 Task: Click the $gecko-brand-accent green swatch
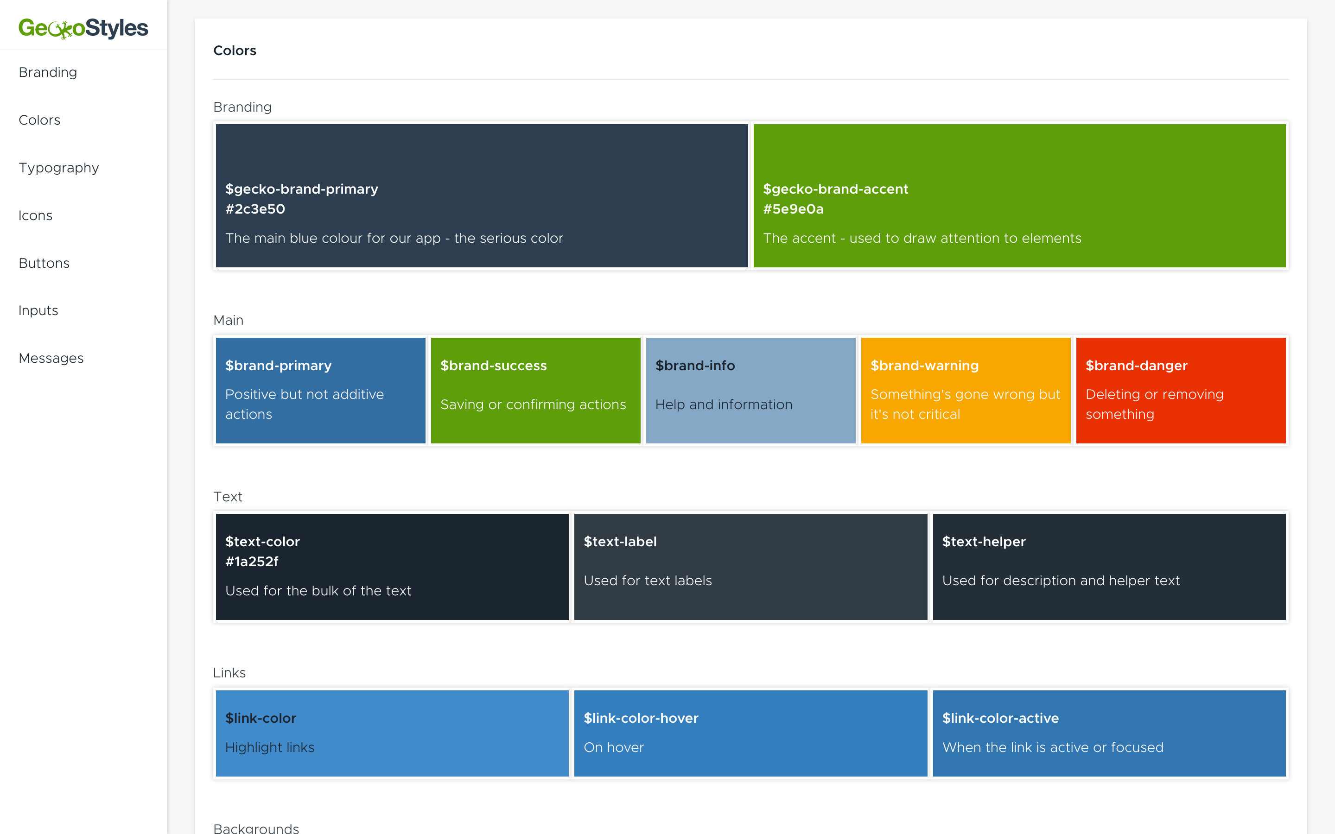click(1019, 196)
